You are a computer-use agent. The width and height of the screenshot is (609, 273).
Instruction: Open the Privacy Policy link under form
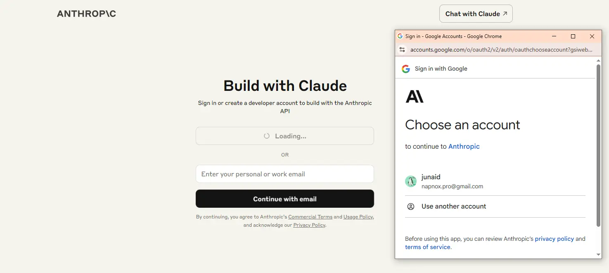point(309,225)
